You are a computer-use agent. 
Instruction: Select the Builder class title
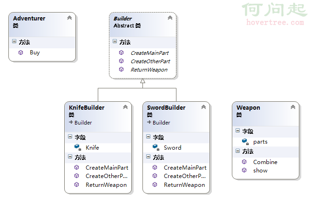point(122,19)
